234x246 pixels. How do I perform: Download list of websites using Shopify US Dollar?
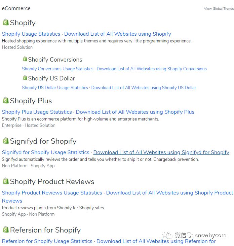coord(144,88)
